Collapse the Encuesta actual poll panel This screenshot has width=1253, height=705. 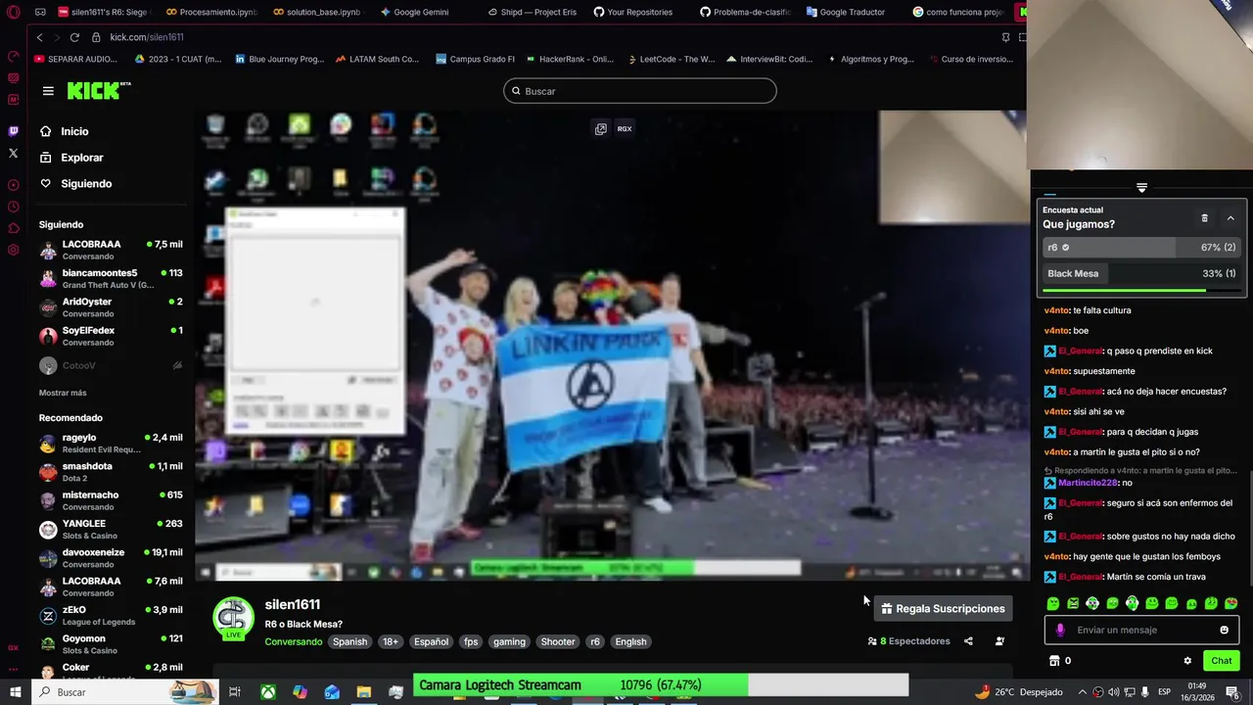coord(1230,218)
